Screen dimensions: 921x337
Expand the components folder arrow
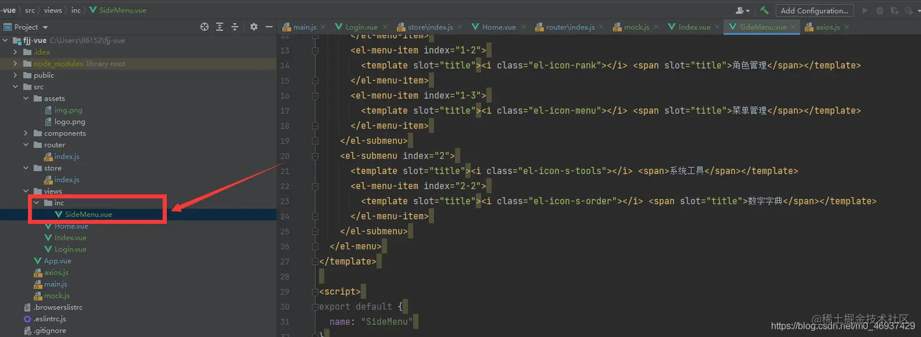pos(26,133)
